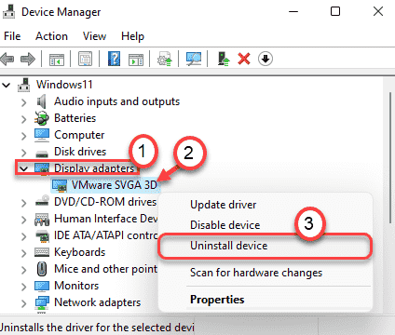Select the Batteries tree label
Screen dimensions: 395x335
pyautogui.click(x=75, y=118)
